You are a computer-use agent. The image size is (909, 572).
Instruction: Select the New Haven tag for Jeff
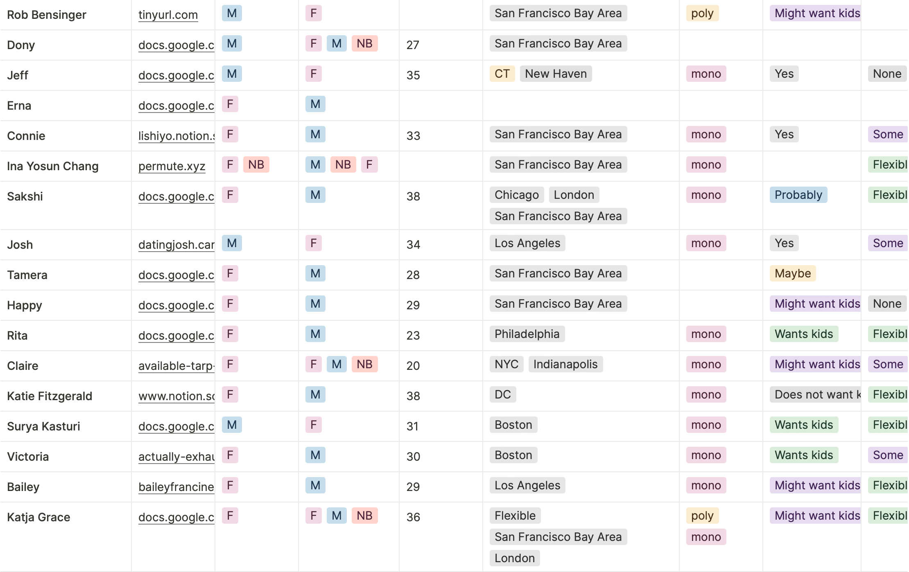(x=556, y=74)
